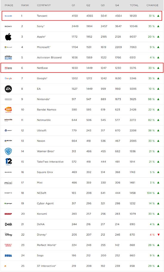Select the EA logo in row 8
Viewport: 164px width, 272px height.
(x=8, y=89)
